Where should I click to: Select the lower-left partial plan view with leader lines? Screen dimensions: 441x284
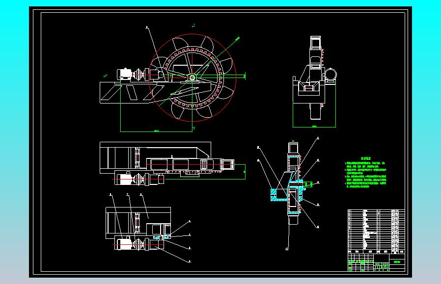point(149,228)
